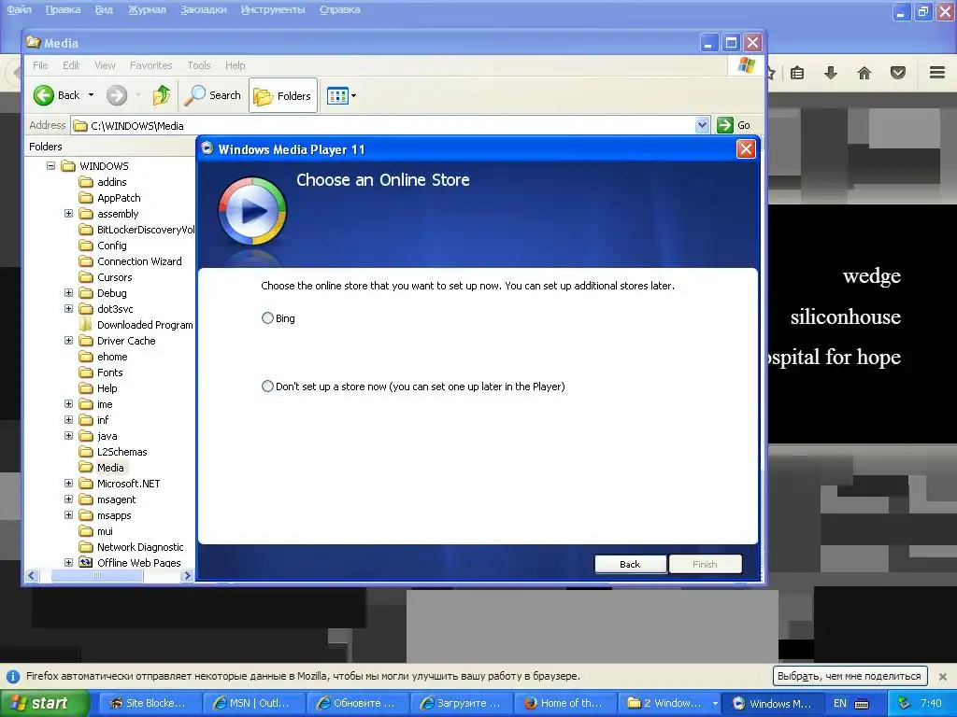The width and height of the screenshot is (957, 717).
Task: Switch to "Home of th..." Firefox taskbar item
Action: pos(565,703)
